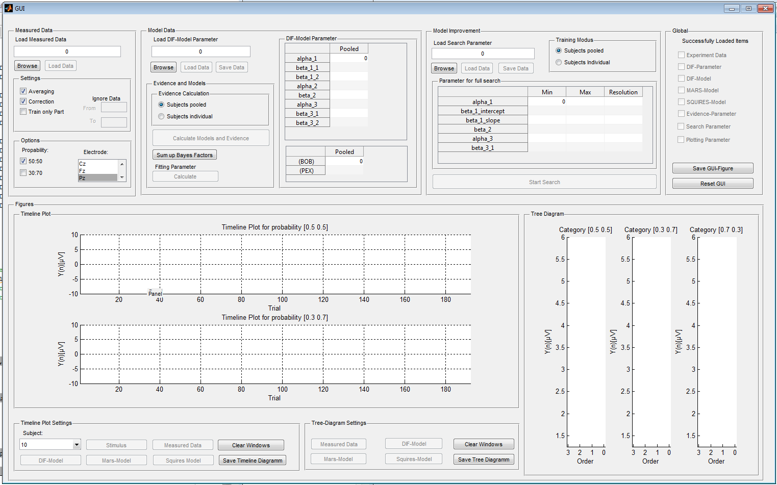Click the MATLAB icon in the title bar
Image resolution: width=777 pixels, height=485 pixels.
tap(8, 8)
